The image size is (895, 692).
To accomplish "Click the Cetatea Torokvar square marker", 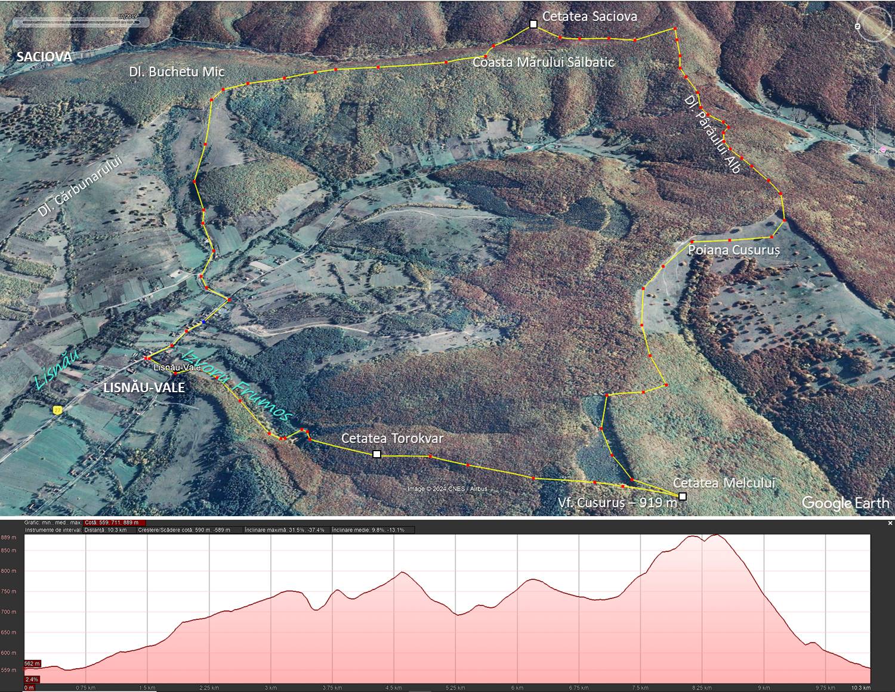I will tap(376, 454).
